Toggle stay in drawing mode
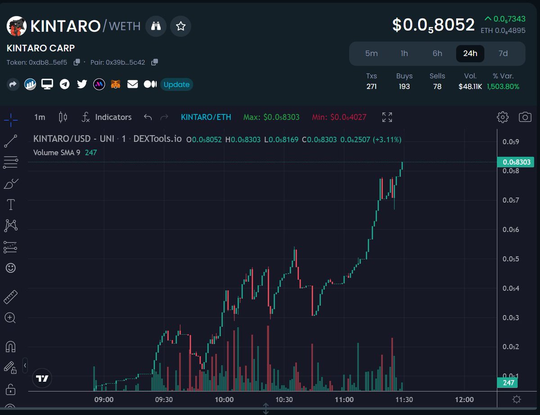 click(x=10, y=368)
